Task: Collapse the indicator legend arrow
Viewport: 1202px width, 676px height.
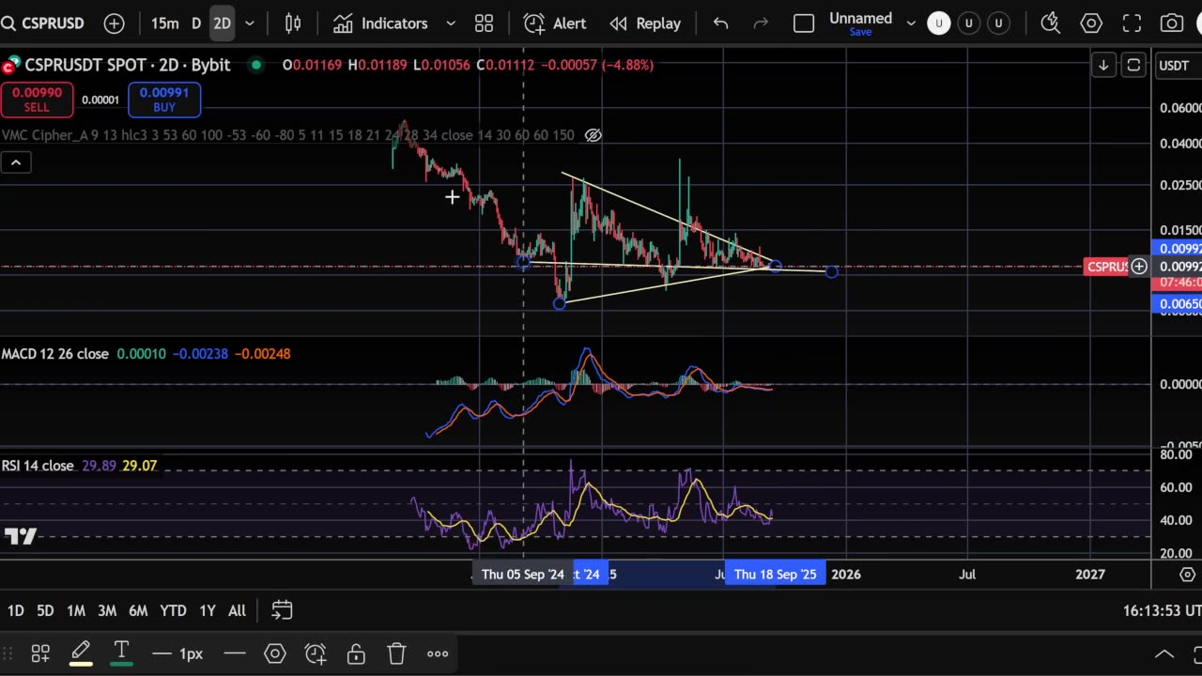Action: pyautogui.click(x=16, y=162)
